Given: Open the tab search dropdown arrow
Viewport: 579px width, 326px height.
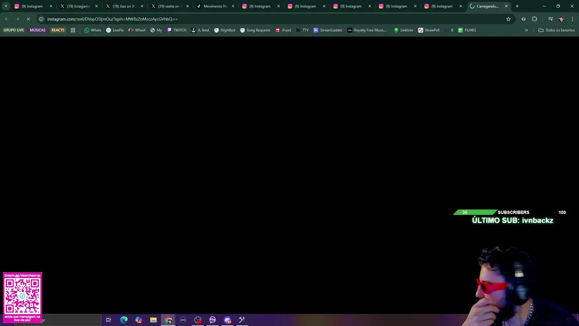Looking at the screenshot, I should point(6,6).
